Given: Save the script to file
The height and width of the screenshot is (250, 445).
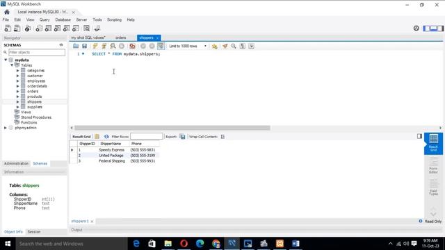Looking at the screenshot, I should tap(84, 46).
